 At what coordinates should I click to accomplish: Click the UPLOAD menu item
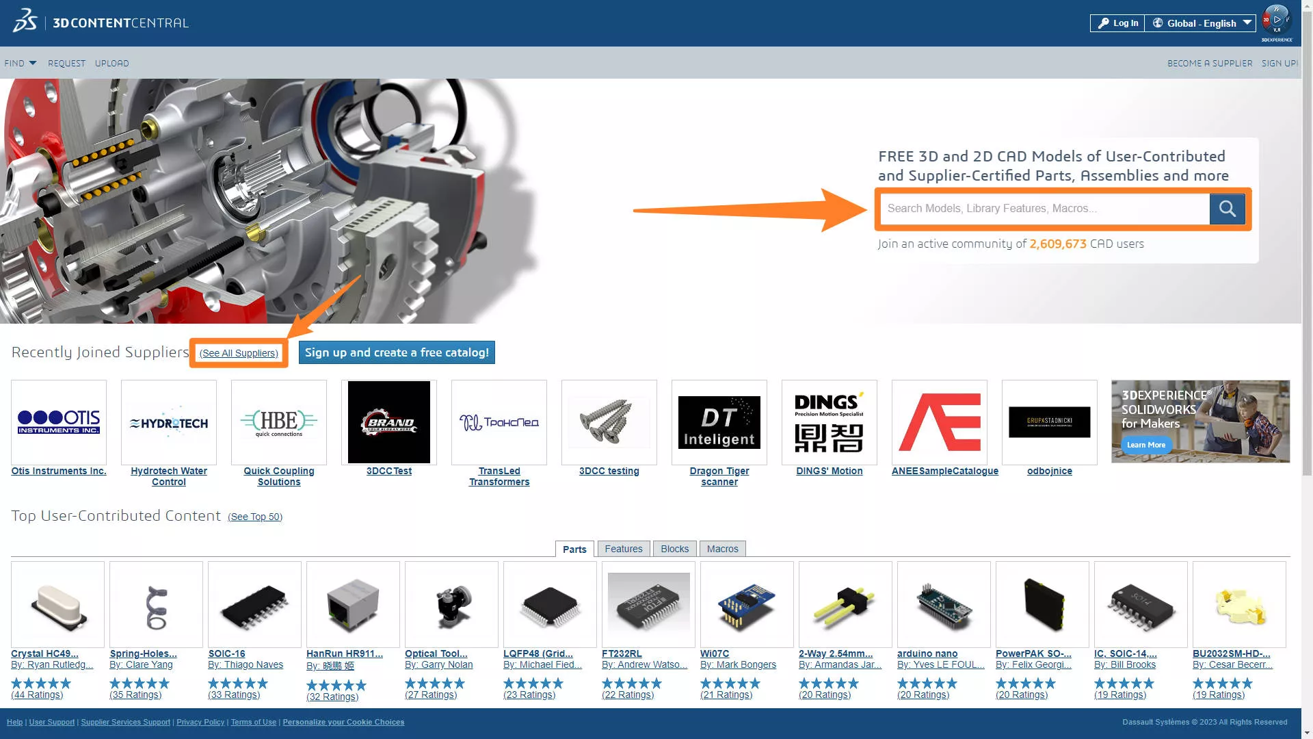click(x=111, y=63)
